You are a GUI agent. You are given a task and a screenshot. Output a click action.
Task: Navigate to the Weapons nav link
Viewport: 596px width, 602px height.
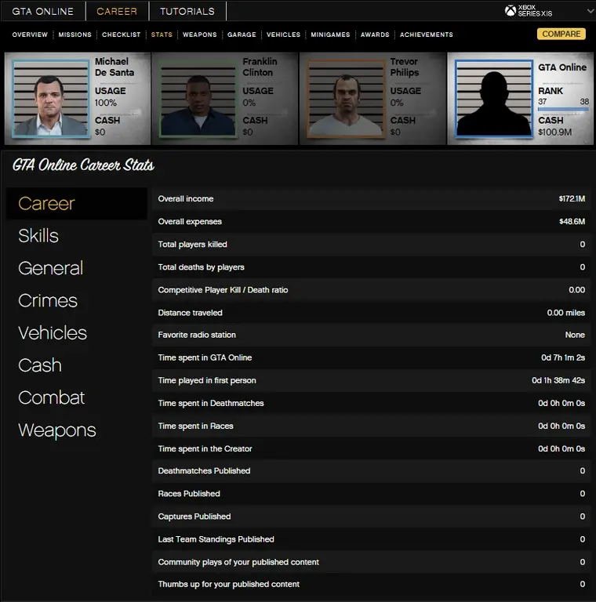tap(199, 34)
